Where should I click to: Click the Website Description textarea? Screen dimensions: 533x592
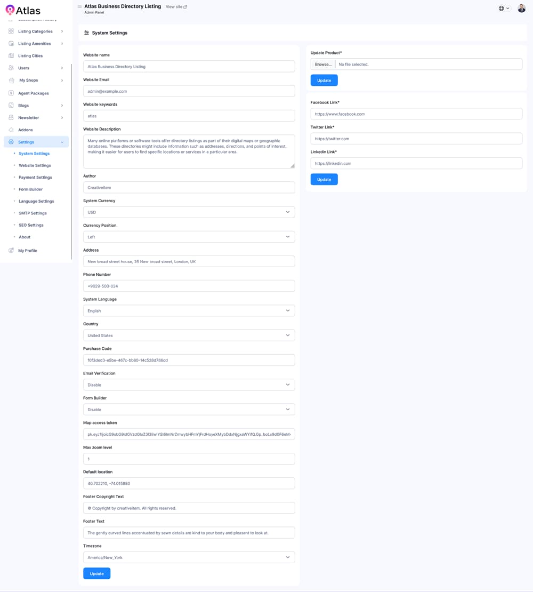tap(189, 151)
